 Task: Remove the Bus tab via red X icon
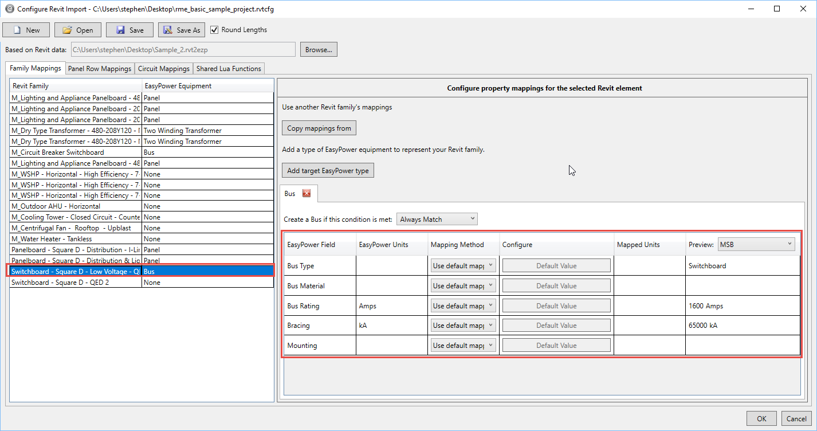coord(307,194)
